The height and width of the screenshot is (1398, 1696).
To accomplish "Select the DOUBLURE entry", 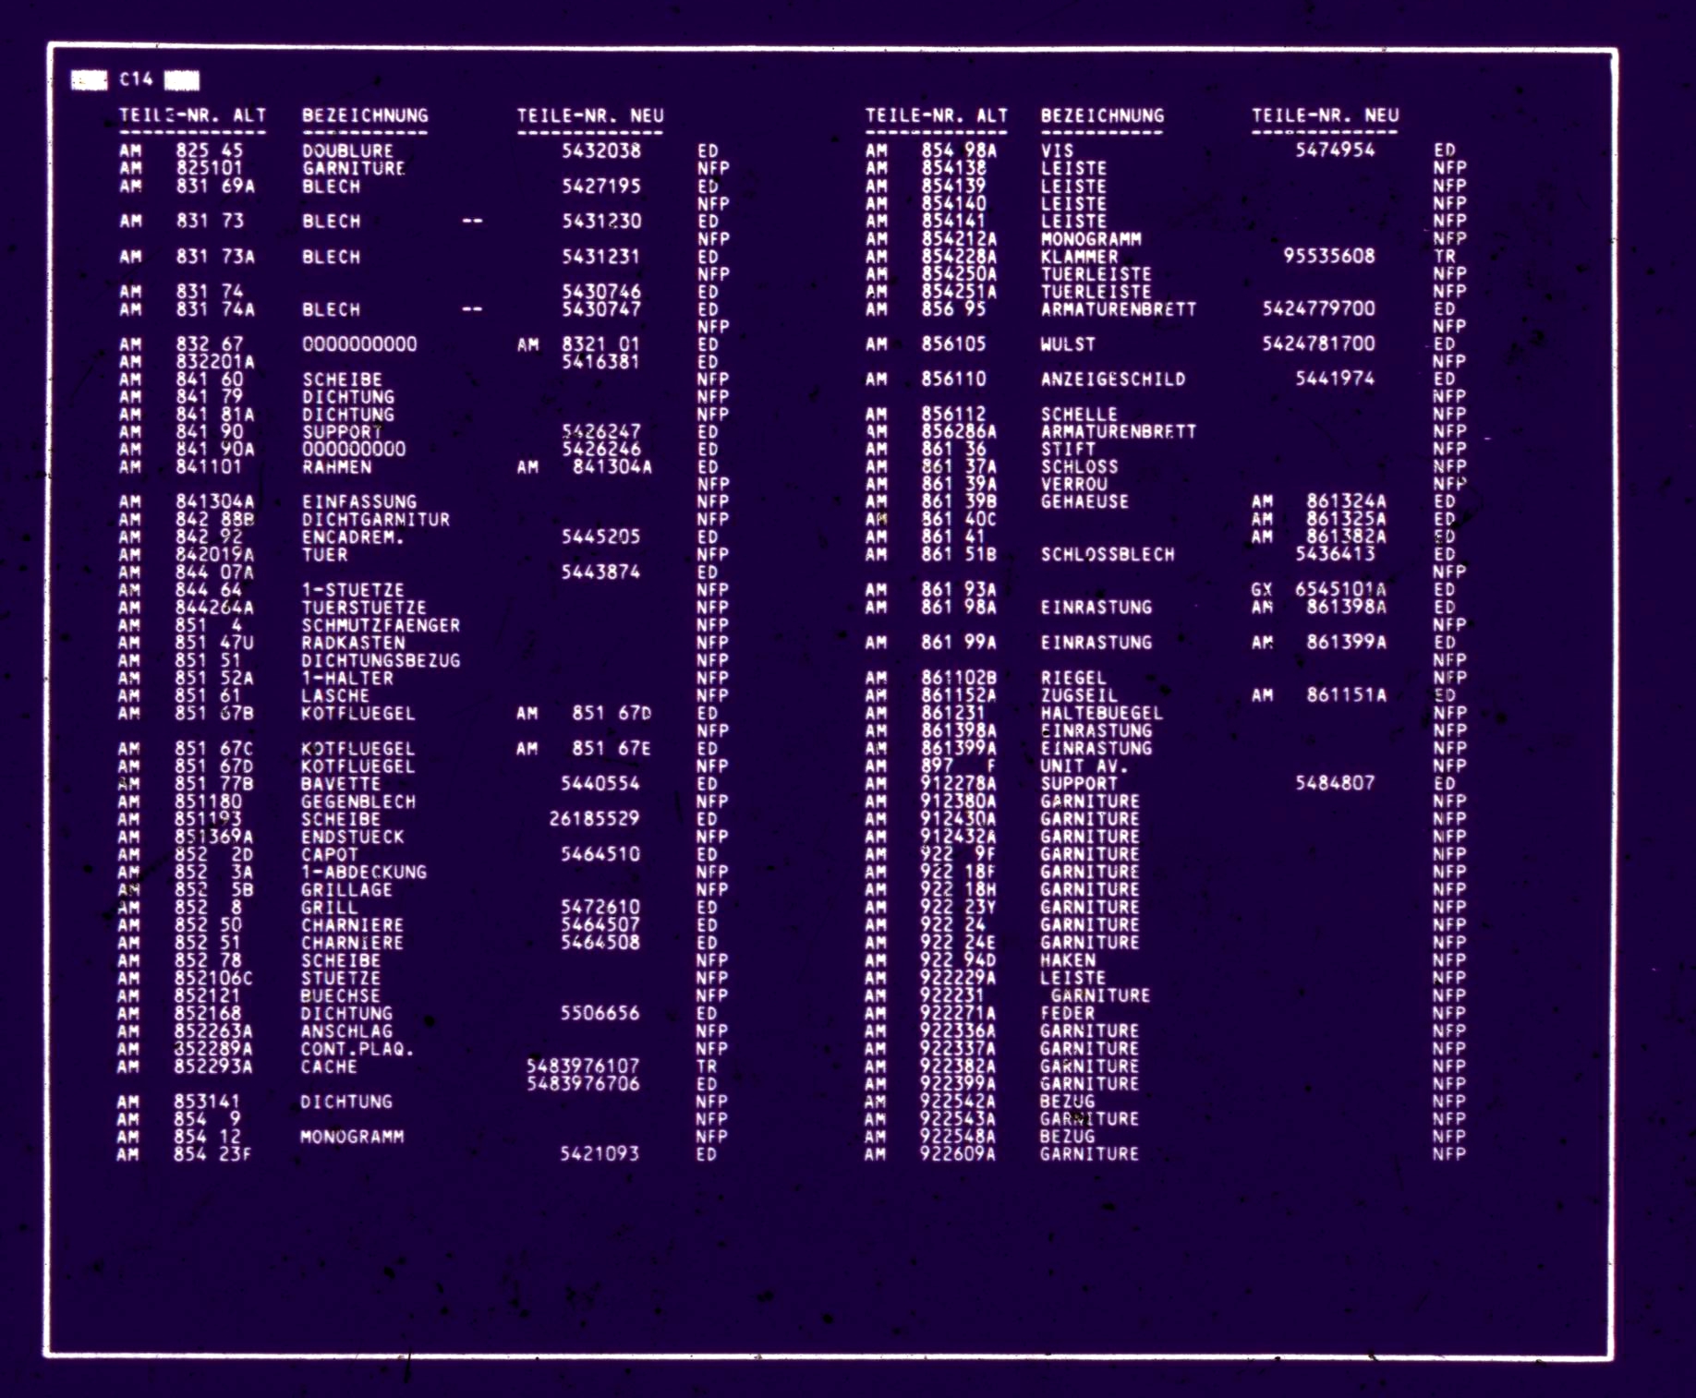I will [347, 151].
